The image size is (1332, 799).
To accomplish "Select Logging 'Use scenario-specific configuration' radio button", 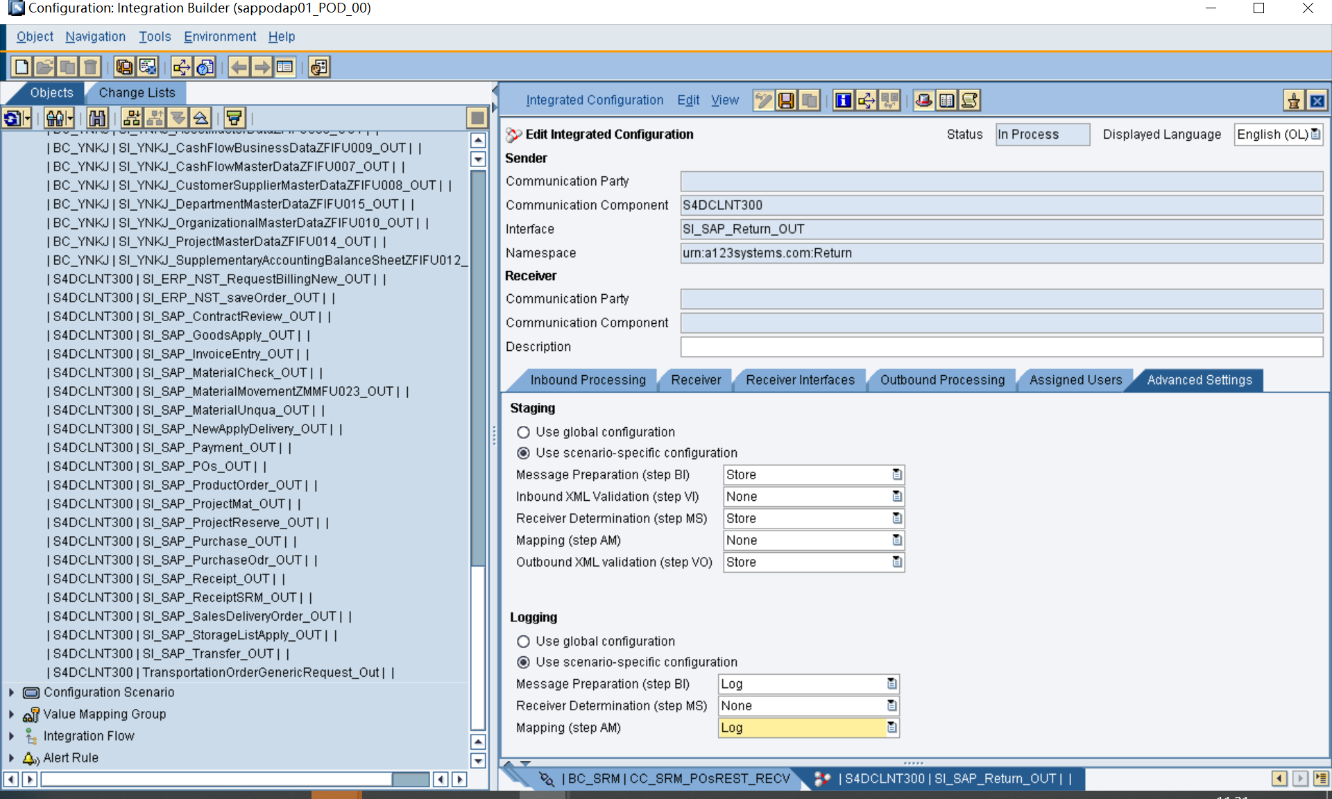I will point(523,662).
